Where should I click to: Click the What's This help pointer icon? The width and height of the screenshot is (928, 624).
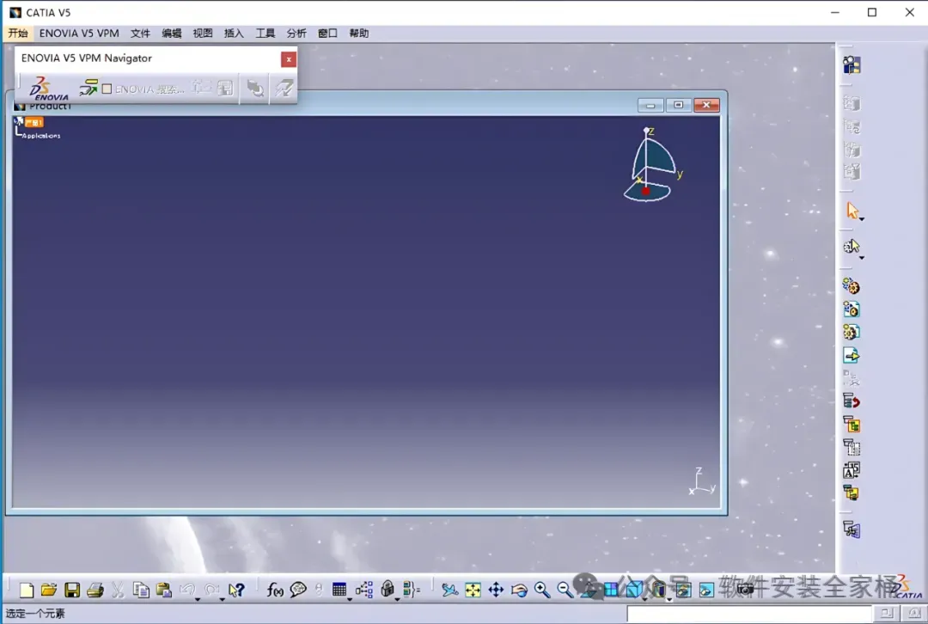tap(236, 590)
